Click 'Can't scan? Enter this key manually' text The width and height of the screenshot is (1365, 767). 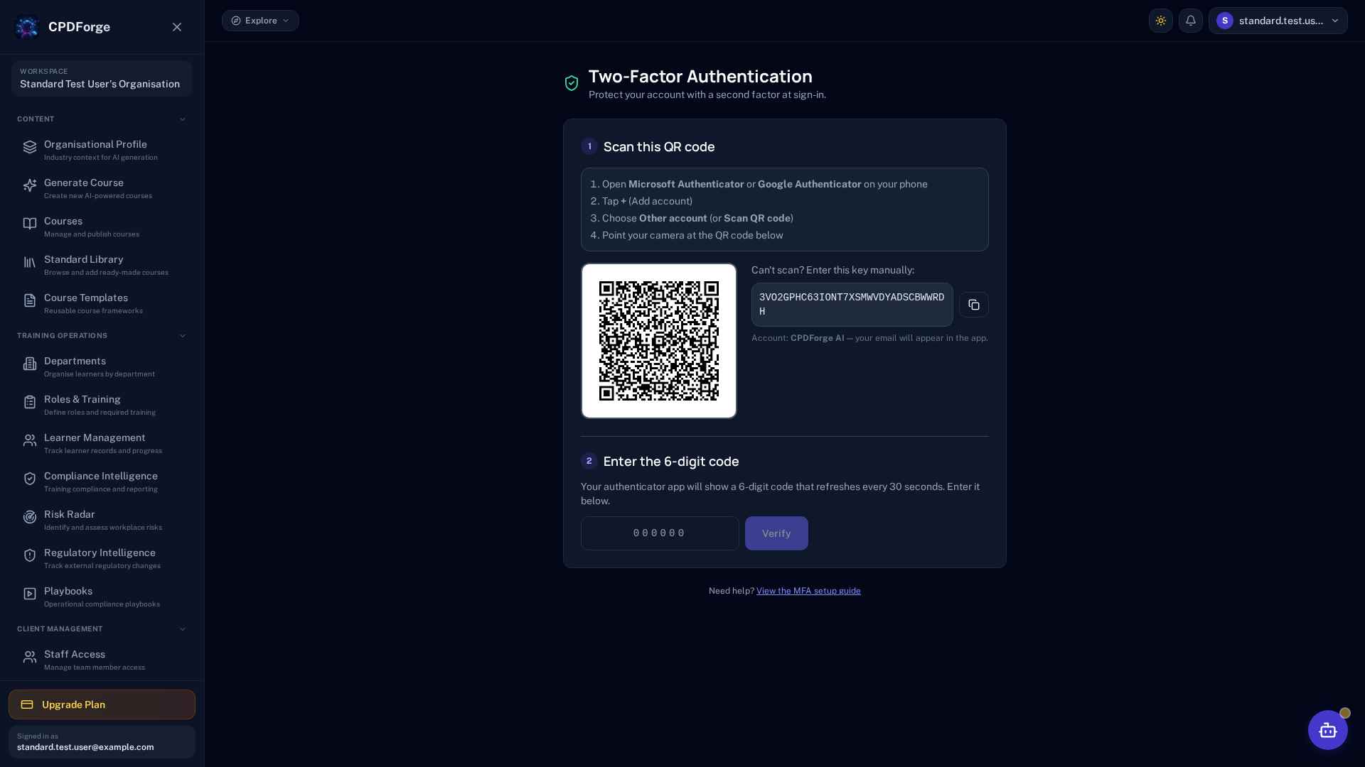(x=833, y=270)
